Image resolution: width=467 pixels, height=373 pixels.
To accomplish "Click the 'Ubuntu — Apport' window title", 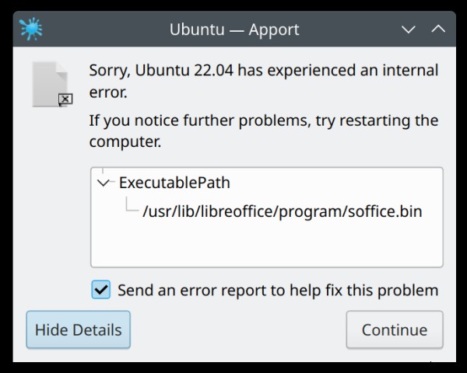I will 234,30.
